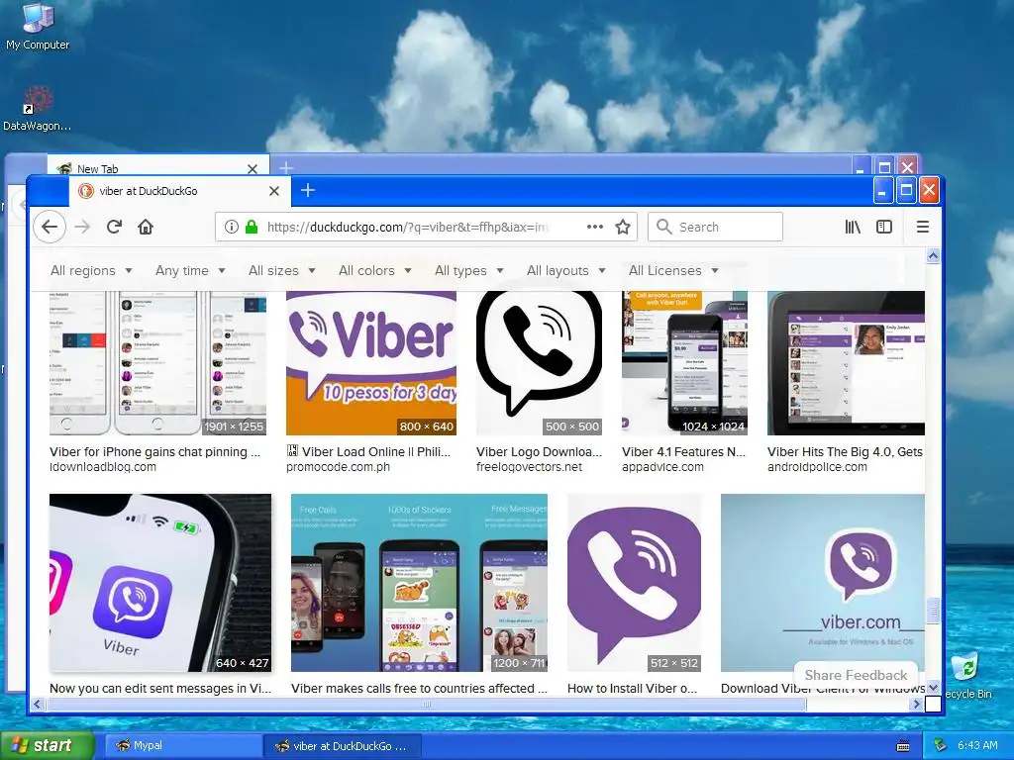Viewport: 1014px width, 760px height.
Task: Click the Search input field
Action: click(715, 227)
